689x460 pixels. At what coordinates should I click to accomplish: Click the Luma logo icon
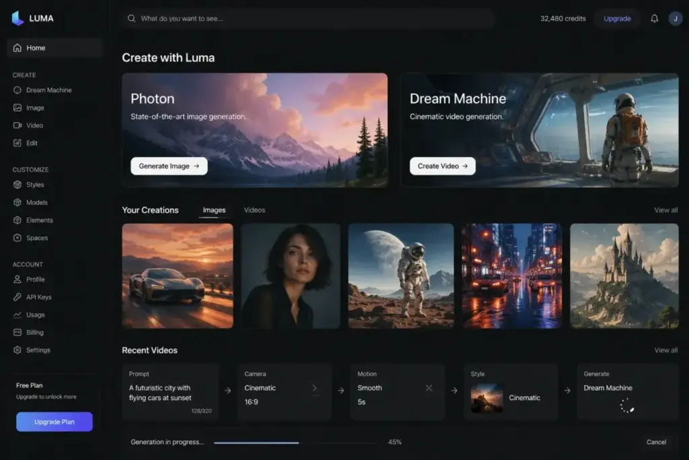17,18
